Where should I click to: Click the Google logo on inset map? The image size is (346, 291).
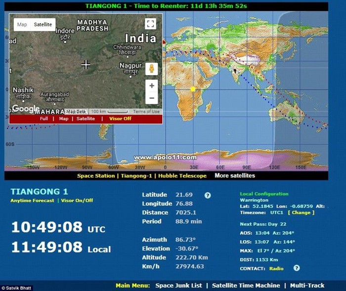coord(26,109)
